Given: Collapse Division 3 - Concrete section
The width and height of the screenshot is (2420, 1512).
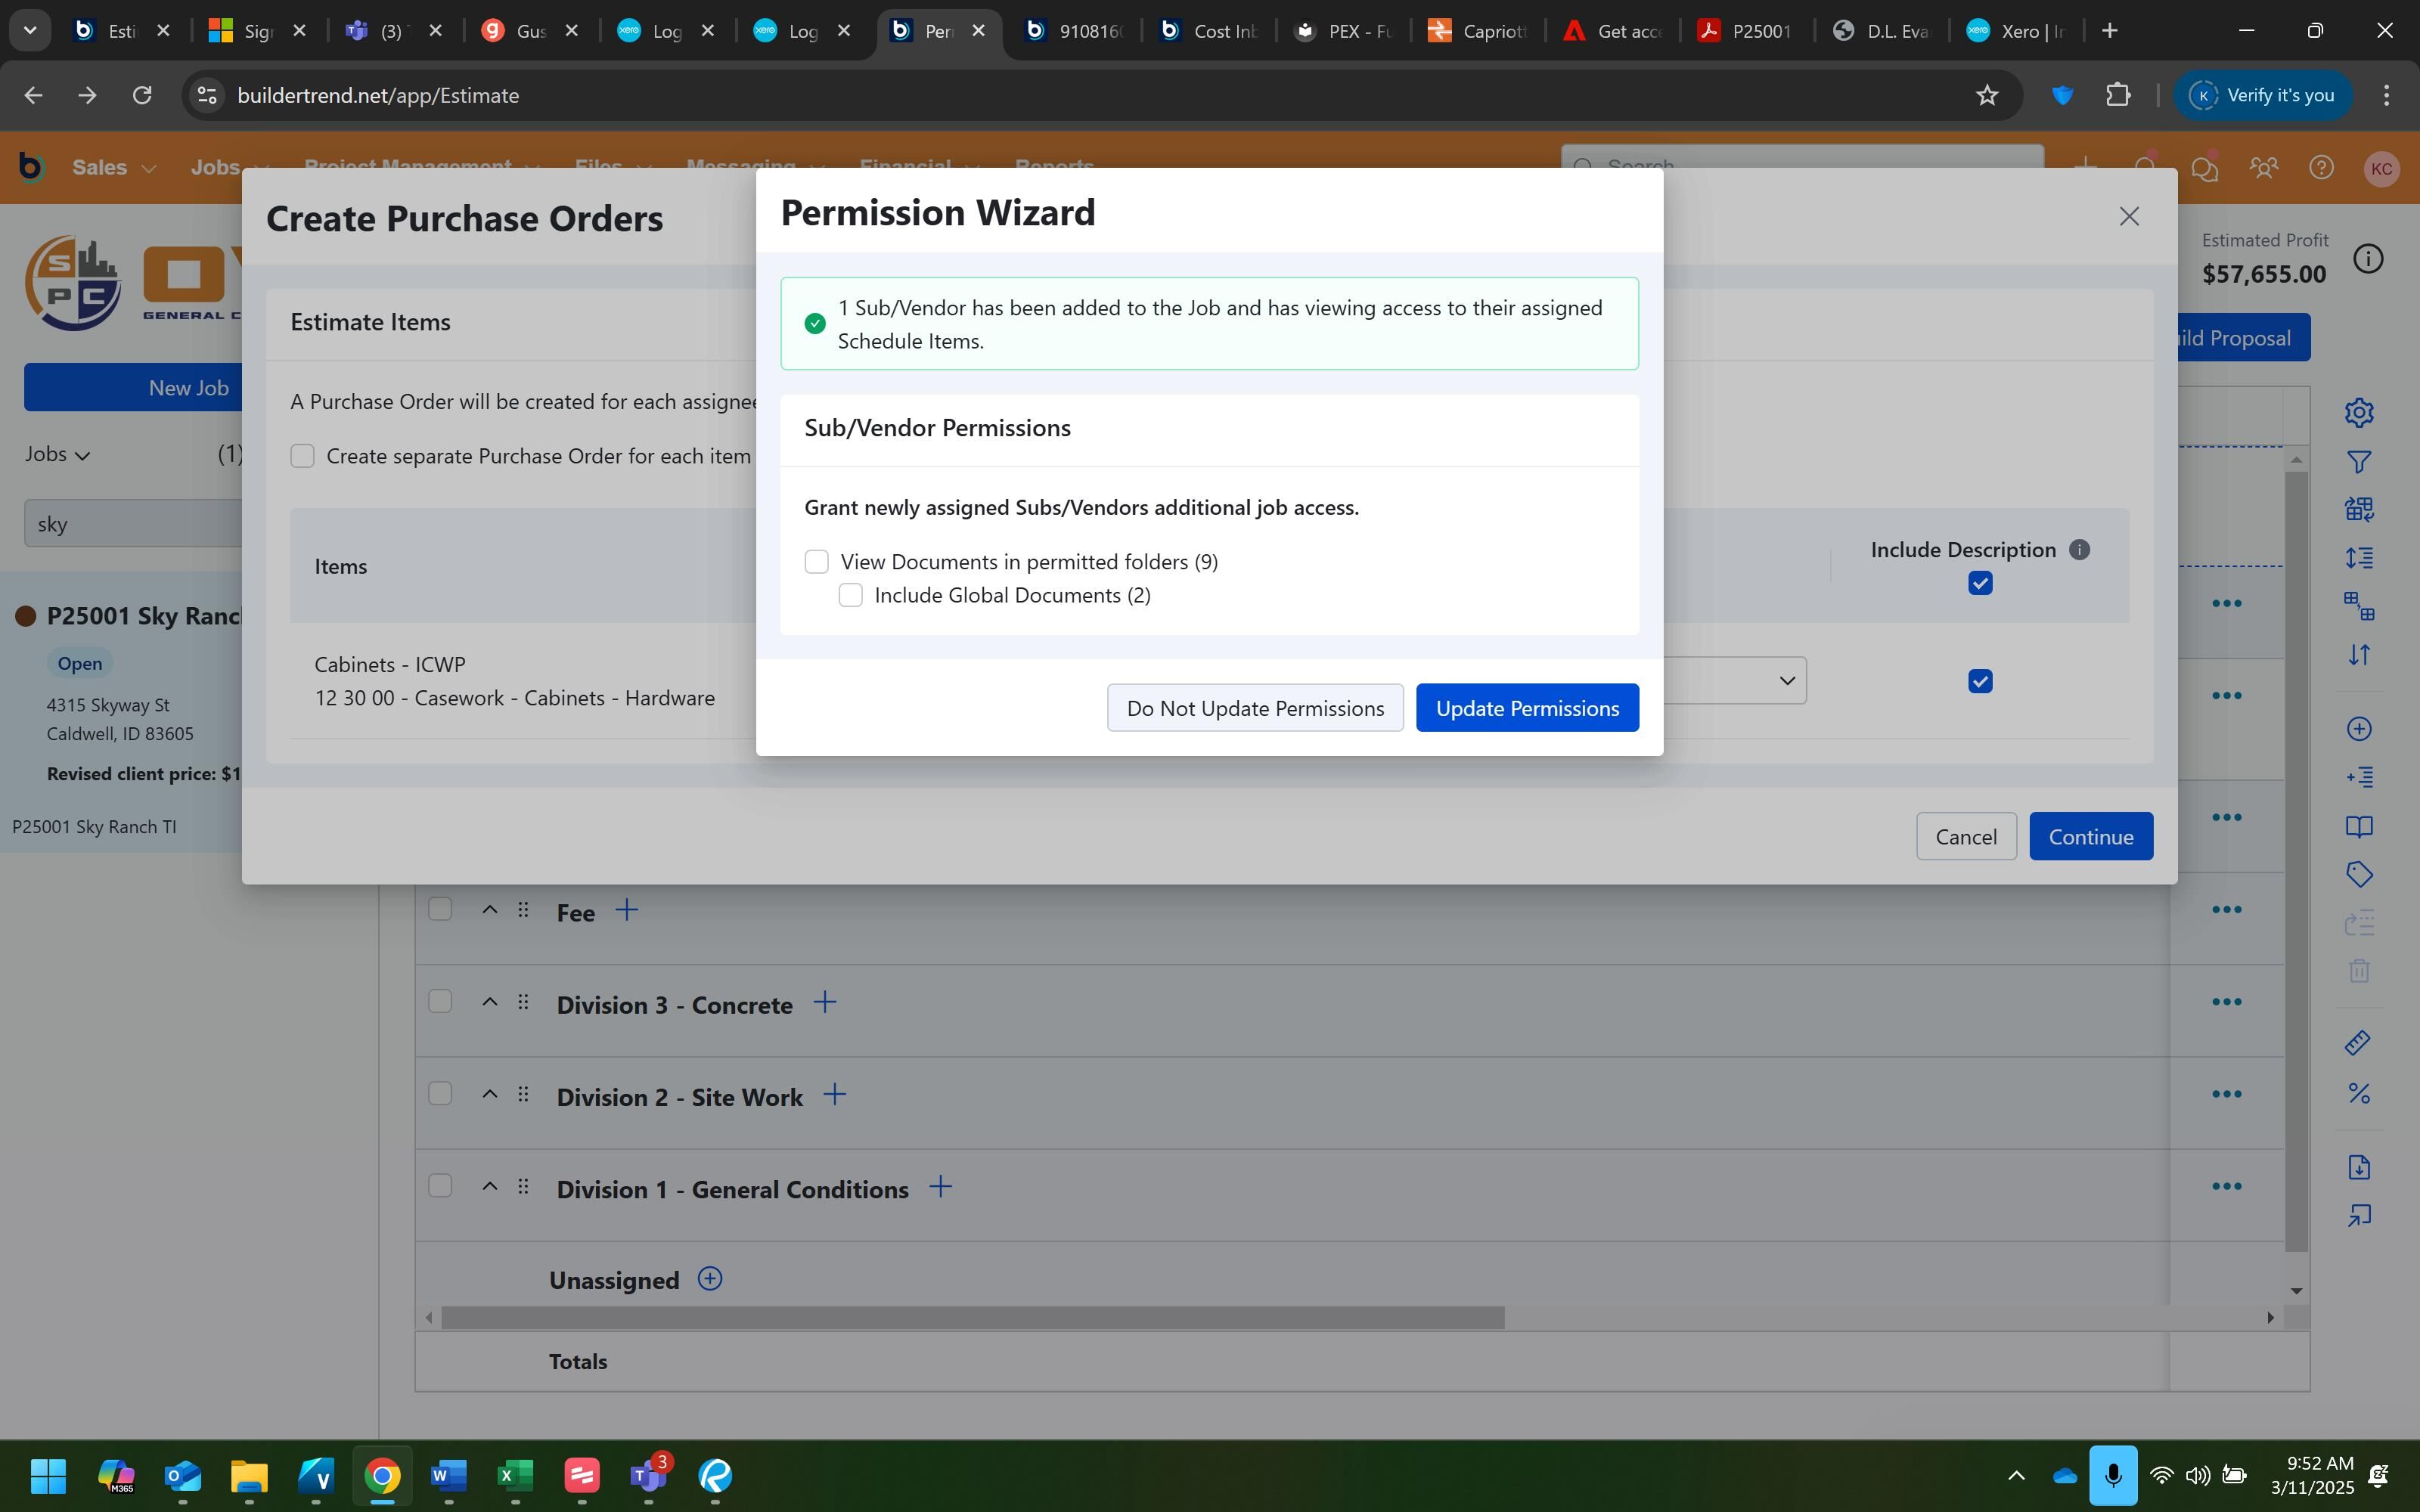Looking at the screenshot, I should pos(489,1002).
